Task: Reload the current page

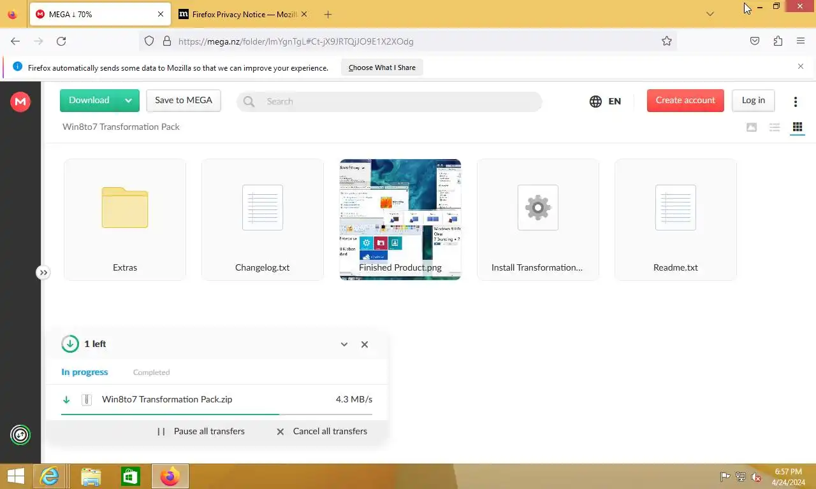Action: click(61, 41)
